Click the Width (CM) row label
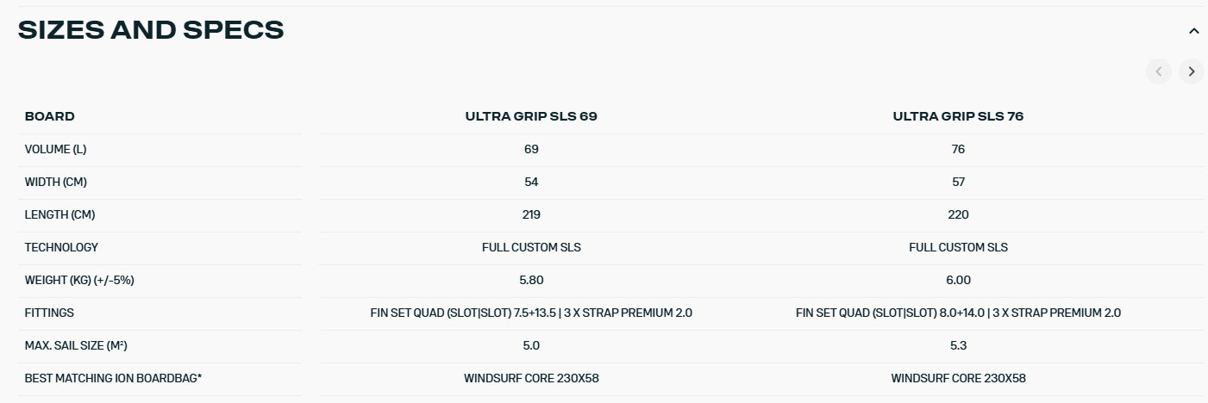This screenshot has width=1208, height=403. pos(55,182)
